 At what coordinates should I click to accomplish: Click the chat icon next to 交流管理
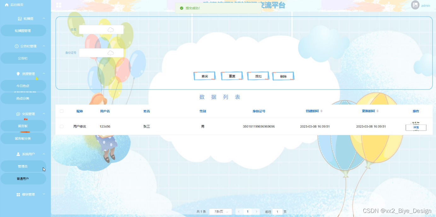pos(18,114)
